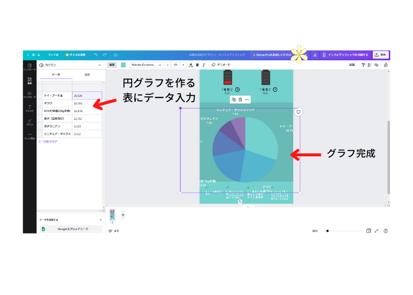This screenshot has width=413, height=295.
Task: Select the value cell 11,752
Action: tap(87, 119)
